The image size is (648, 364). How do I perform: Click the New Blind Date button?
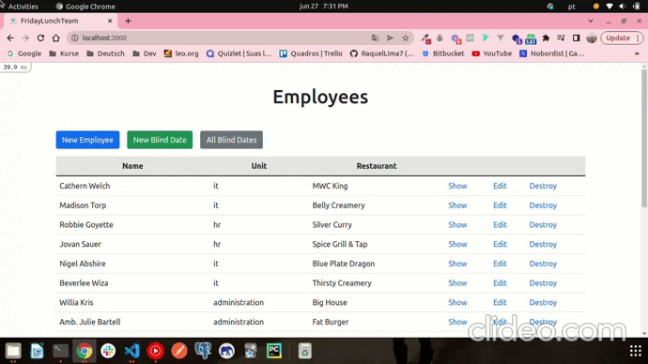[x=160, y=140]
